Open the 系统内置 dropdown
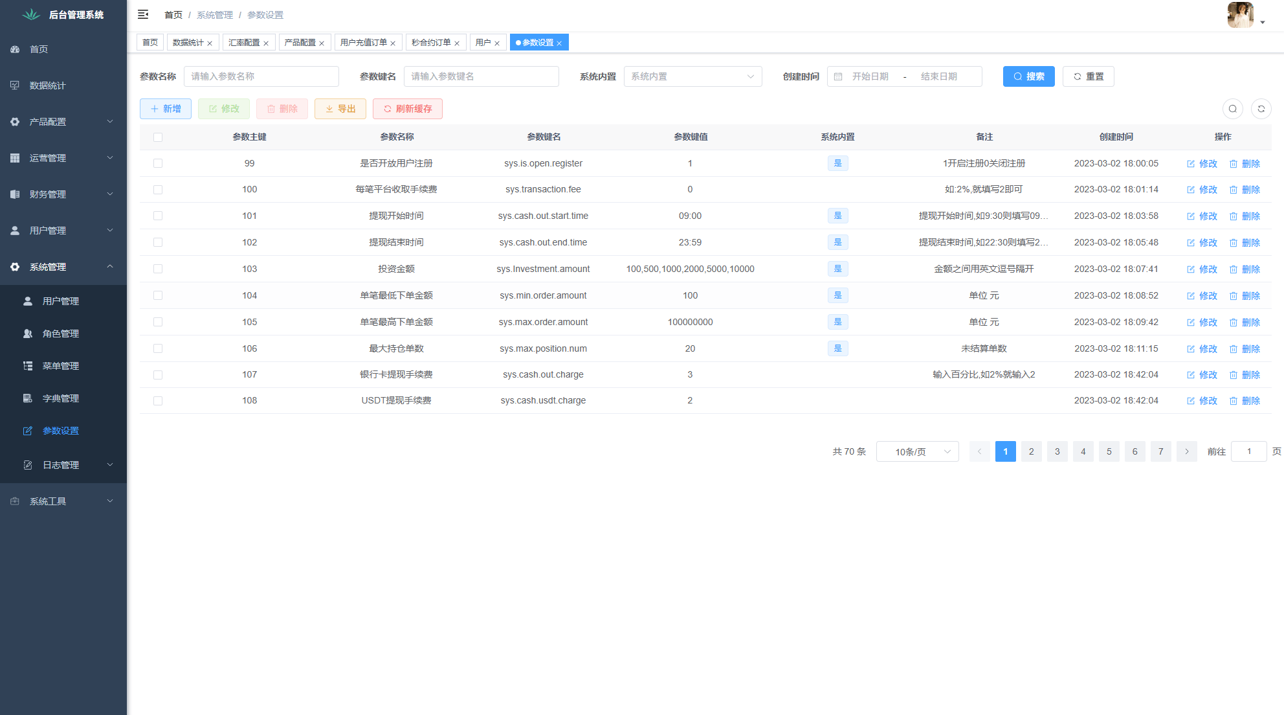This screenshot has height=715, width=1284. click(692, 76)
